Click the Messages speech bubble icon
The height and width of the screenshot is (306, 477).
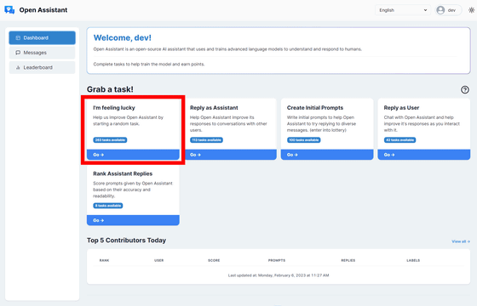pos(18,53)
